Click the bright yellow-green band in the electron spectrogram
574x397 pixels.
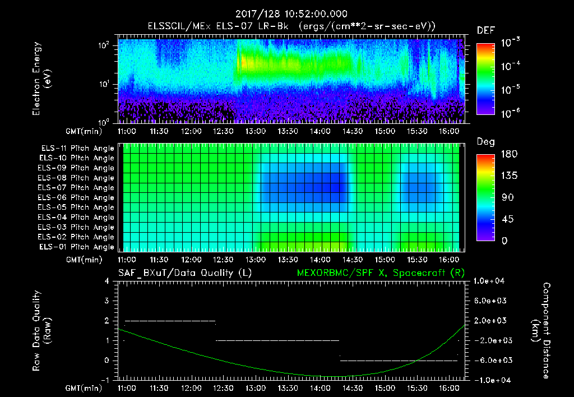pyautogui.click(x=293, y=62)
